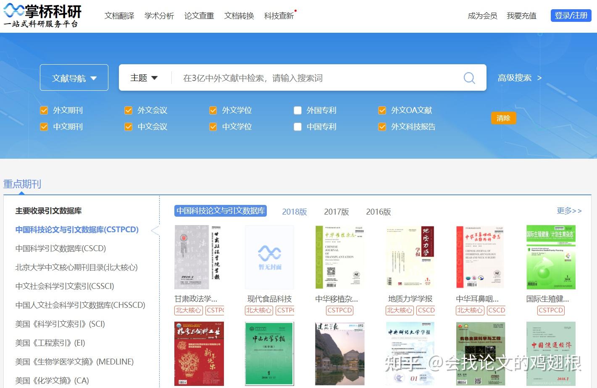Expand the 主题 search field dropdown
597x388 pixels.
click(144, 78)
